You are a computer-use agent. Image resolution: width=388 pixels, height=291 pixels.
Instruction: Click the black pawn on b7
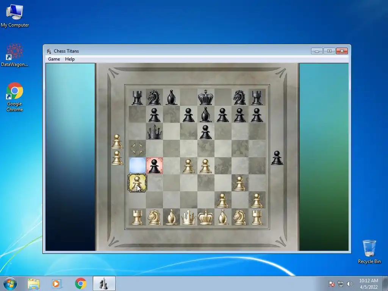click(x=155, y=115)
